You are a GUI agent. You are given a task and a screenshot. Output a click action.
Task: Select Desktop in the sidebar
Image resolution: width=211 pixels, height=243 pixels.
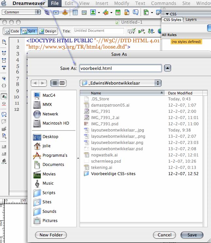[x=46, y=137]
